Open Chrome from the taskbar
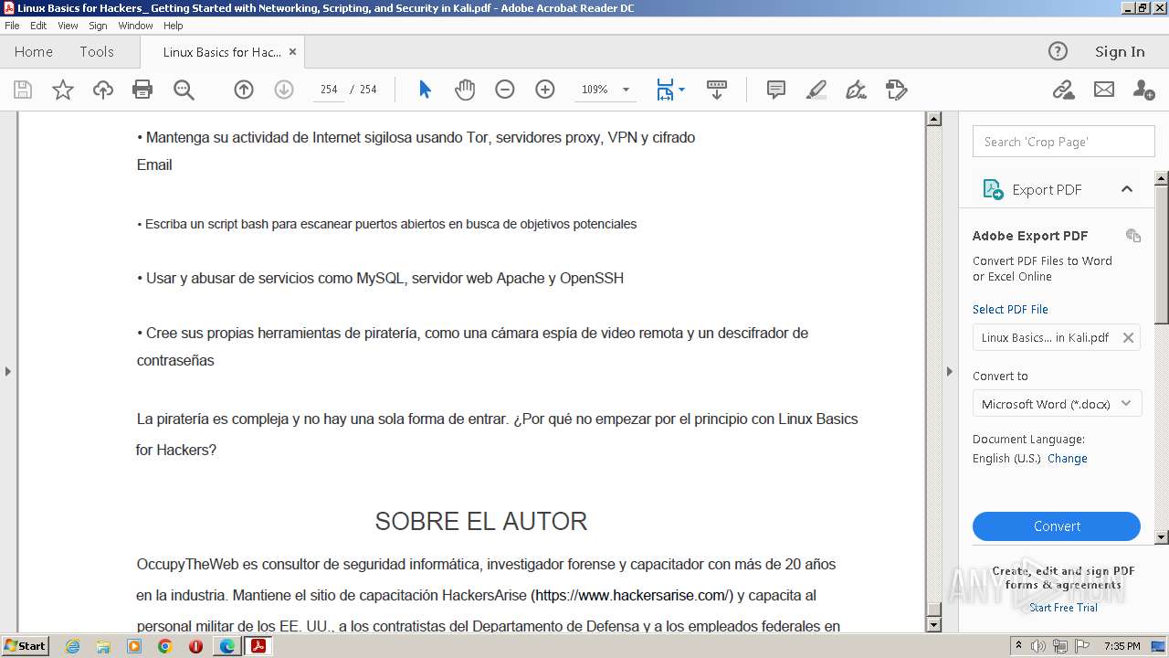This screenshot has height=658, width=1169. [164, 646]
